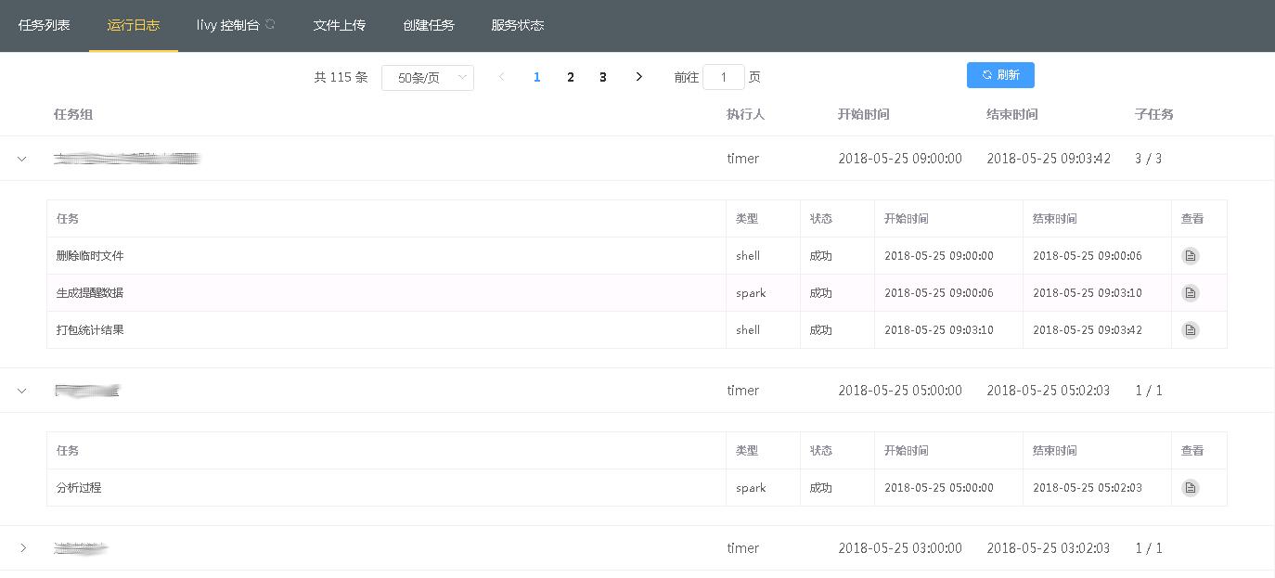Click shell type in 删除临时文件 row
The image size is (1275, 578).
748,256
